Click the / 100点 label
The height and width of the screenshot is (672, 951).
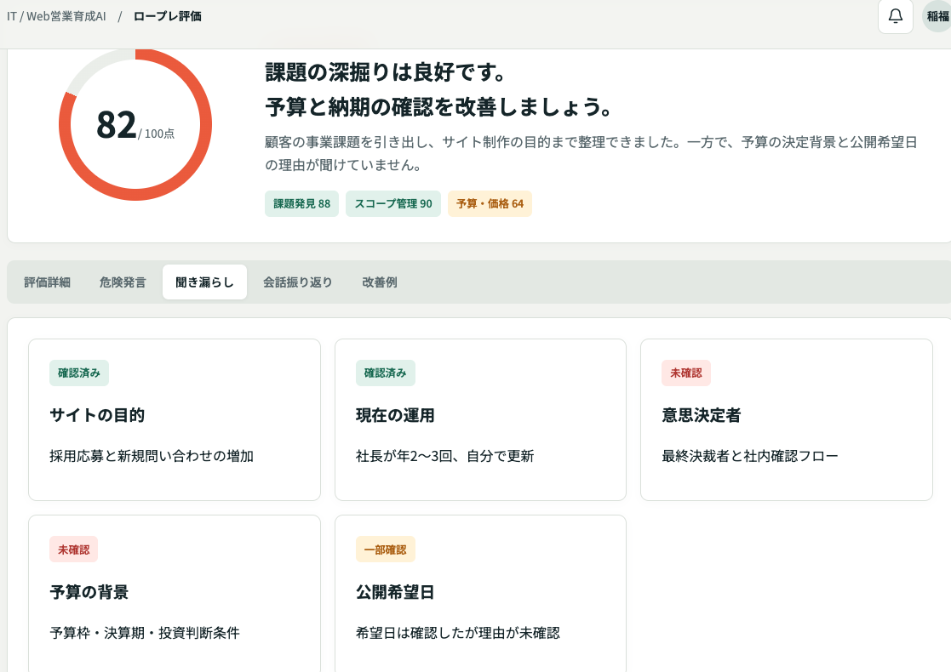pyautogui.click(x=157, y=134)
